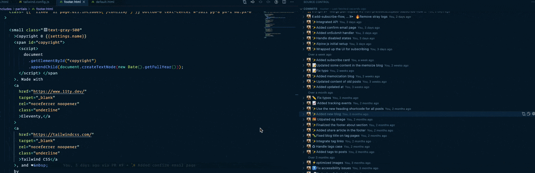Toggle file blame annotations icon

tap(276, 2)
